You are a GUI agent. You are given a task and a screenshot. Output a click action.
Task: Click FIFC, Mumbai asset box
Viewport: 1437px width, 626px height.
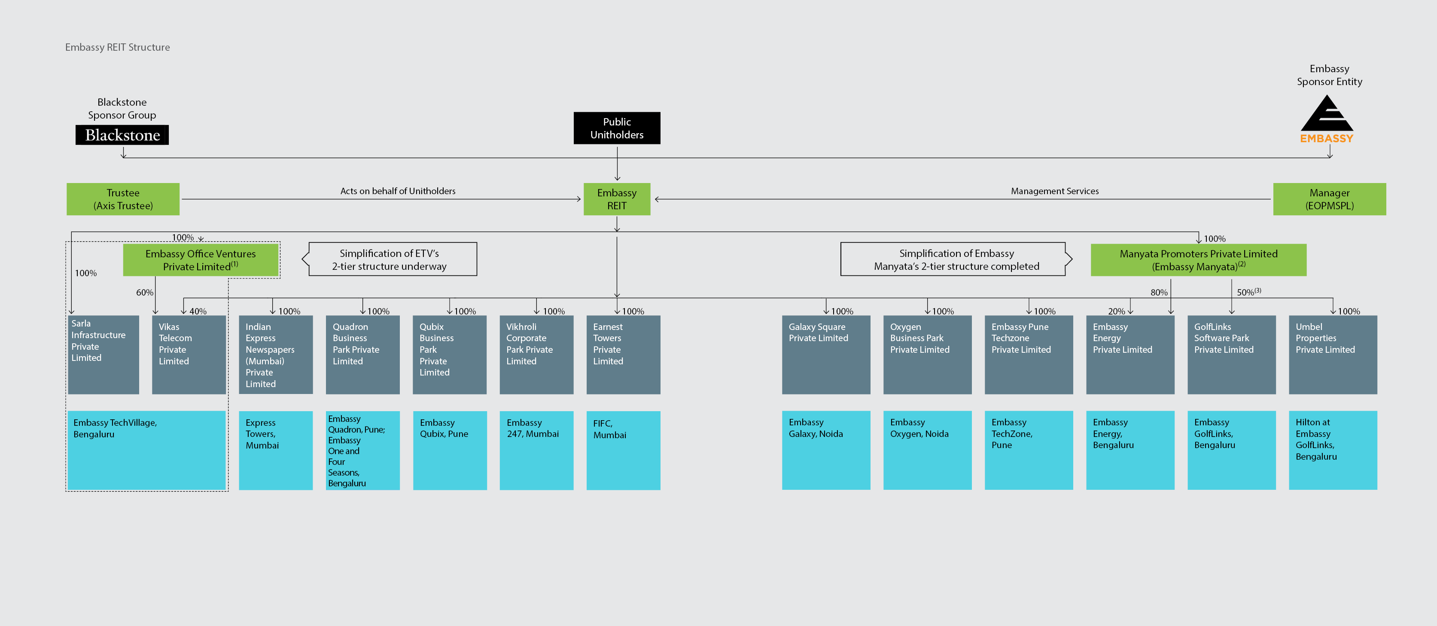624,451
